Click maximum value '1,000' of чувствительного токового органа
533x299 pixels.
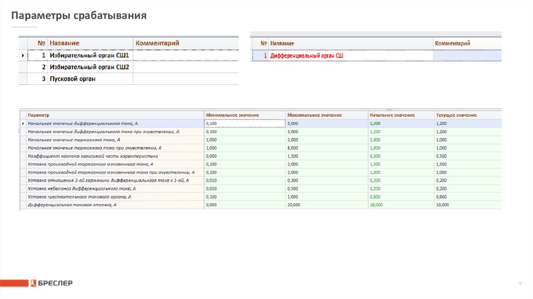(327, 196)
